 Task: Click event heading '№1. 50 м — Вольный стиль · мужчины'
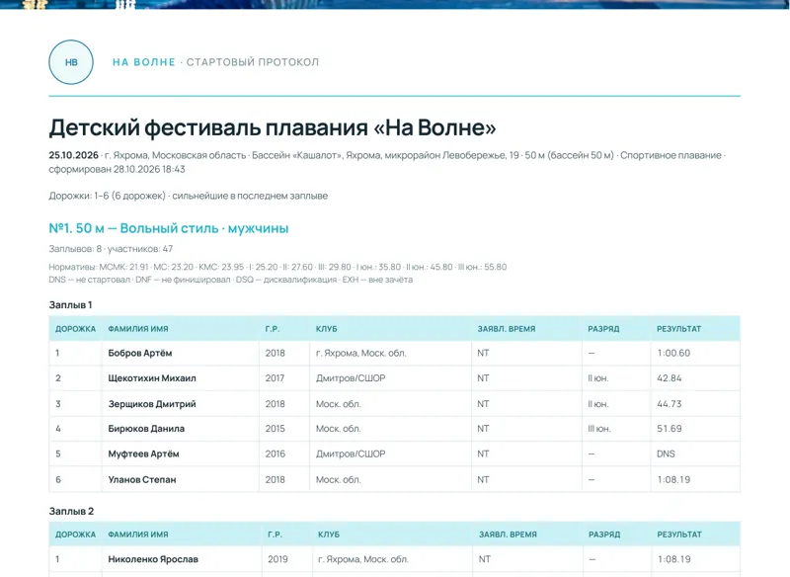click(169, 228)
